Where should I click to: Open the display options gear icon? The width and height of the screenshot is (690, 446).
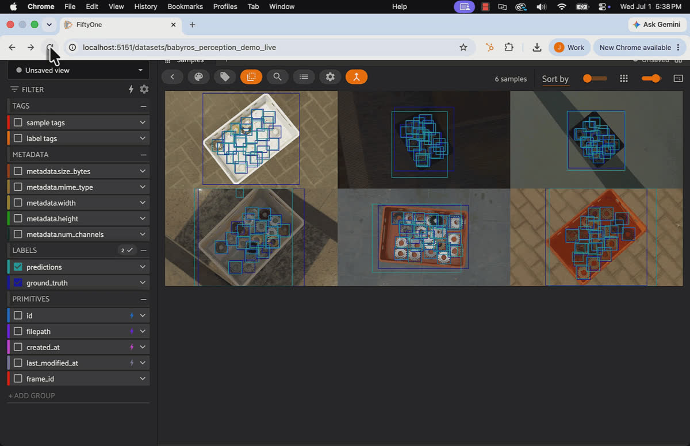tap(330, 77)
